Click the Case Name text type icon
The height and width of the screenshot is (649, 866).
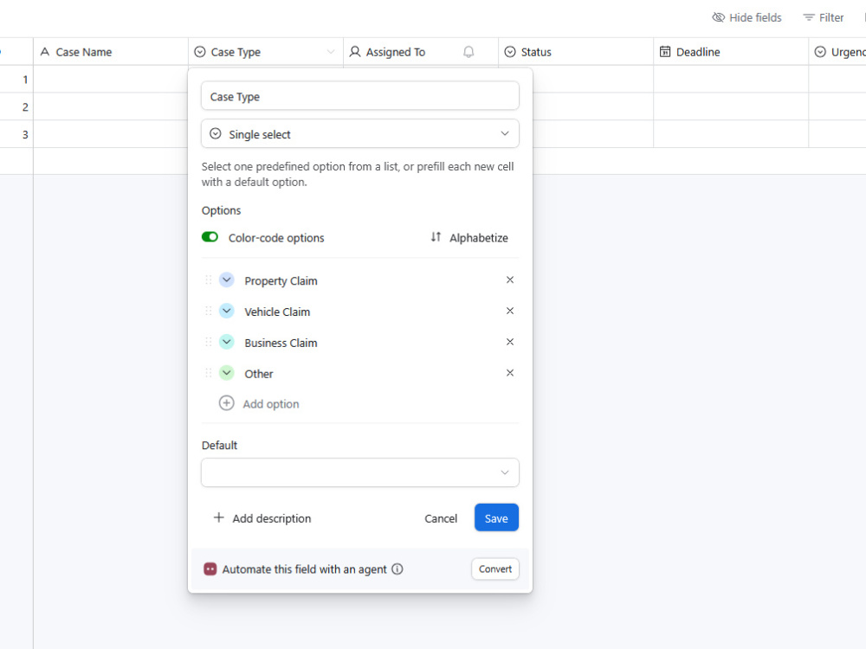(x=45, y=52)
